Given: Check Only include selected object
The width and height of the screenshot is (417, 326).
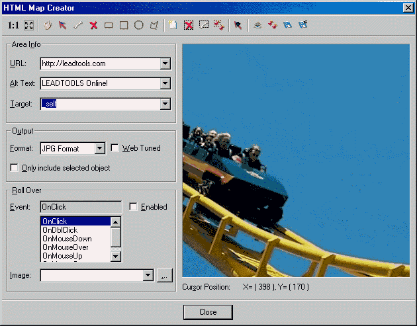Looking at the screenshot, I should click(x=14, y=168).
